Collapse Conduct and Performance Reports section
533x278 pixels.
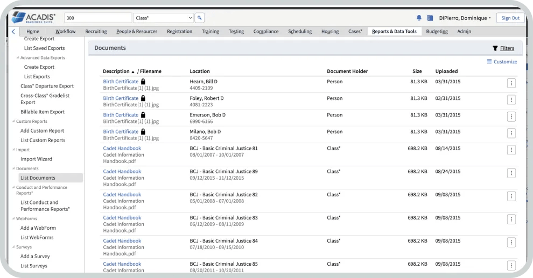point(13,187)
